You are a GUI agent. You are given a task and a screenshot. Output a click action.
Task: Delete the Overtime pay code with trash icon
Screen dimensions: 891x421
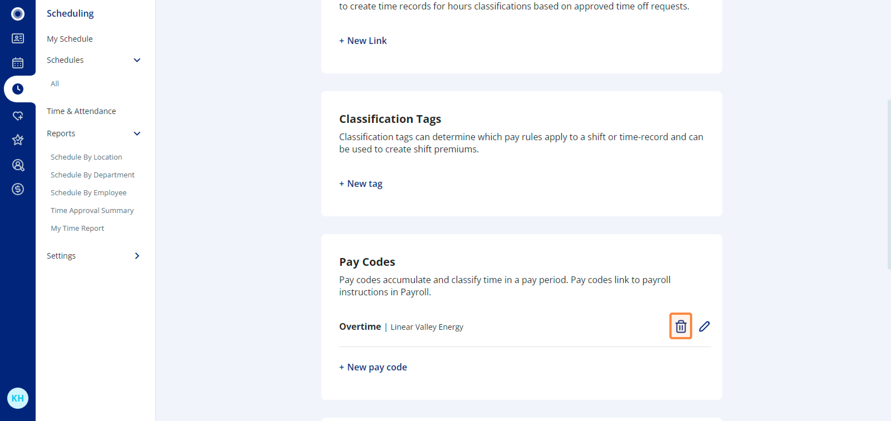[x=680, y=326]
